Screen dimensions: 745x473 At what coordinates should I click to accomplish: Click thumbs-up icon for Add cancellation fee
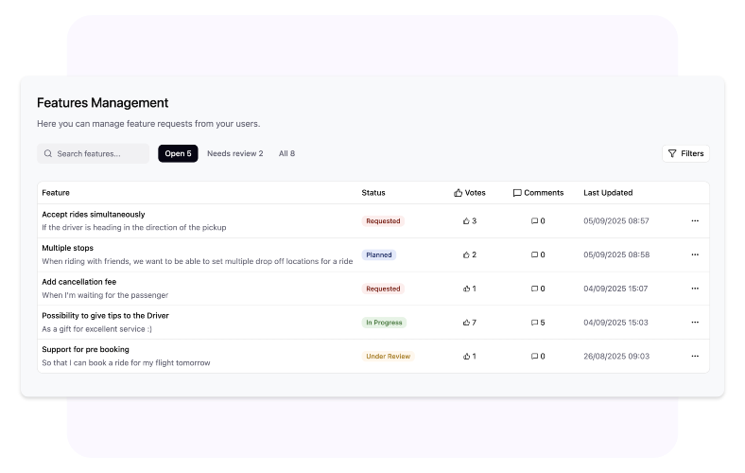[466, 289]
